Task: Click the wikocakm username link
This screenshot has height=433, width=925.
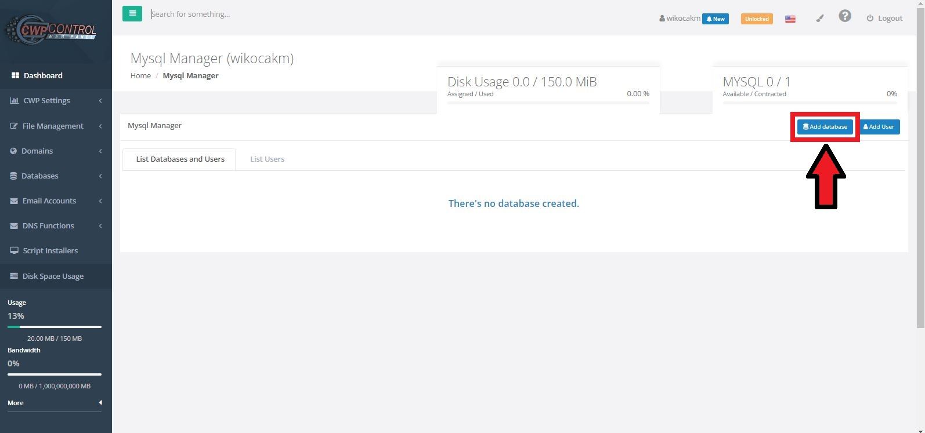Action: [683, 19]
